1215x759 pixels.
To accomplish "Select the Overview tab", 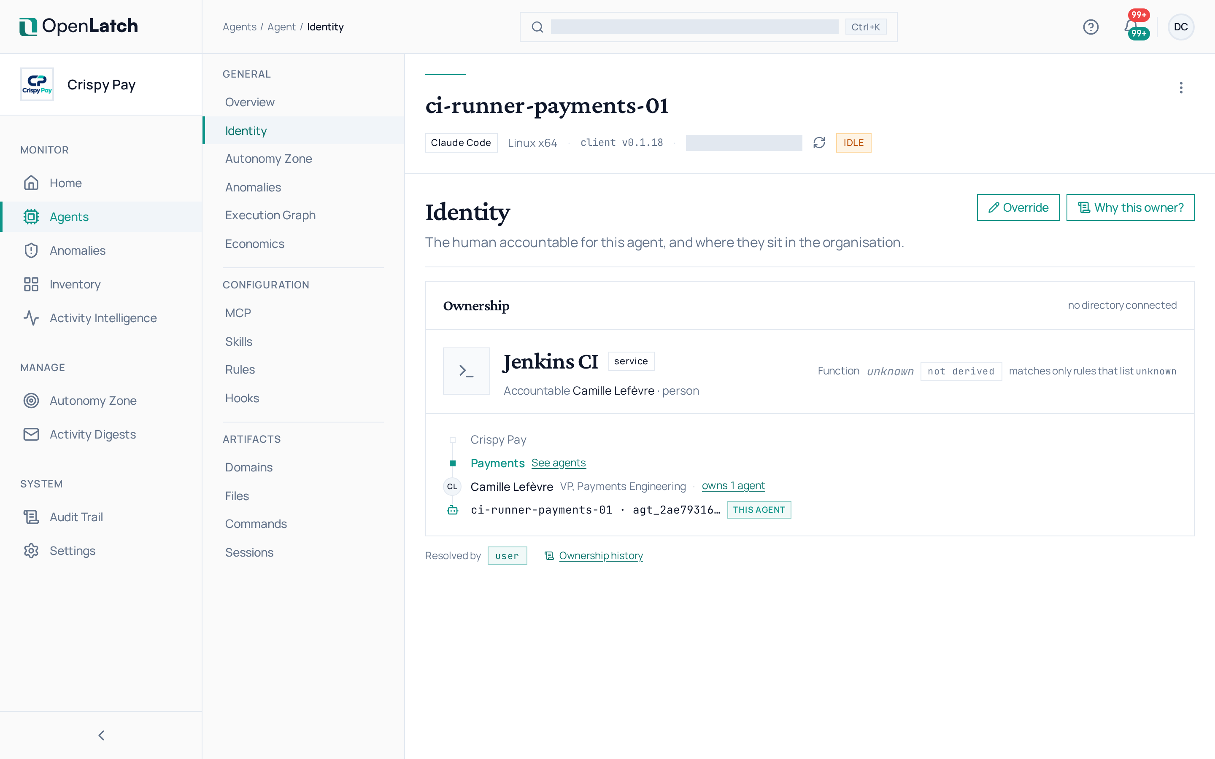I will pos(303,102).
